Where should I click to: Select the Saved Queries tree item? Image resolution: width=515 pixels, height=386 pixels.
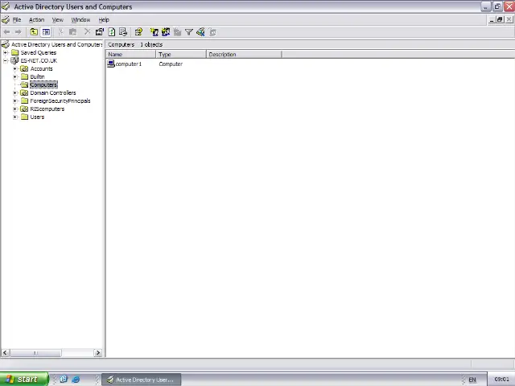[39, 52]
